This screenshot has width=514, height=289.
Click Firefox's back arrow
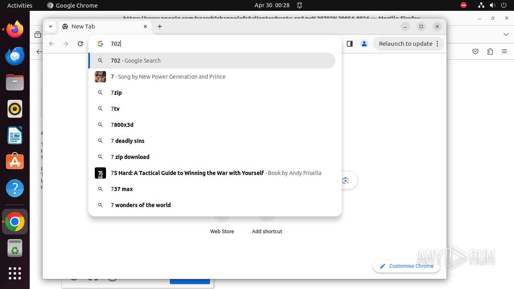[39, 51]
